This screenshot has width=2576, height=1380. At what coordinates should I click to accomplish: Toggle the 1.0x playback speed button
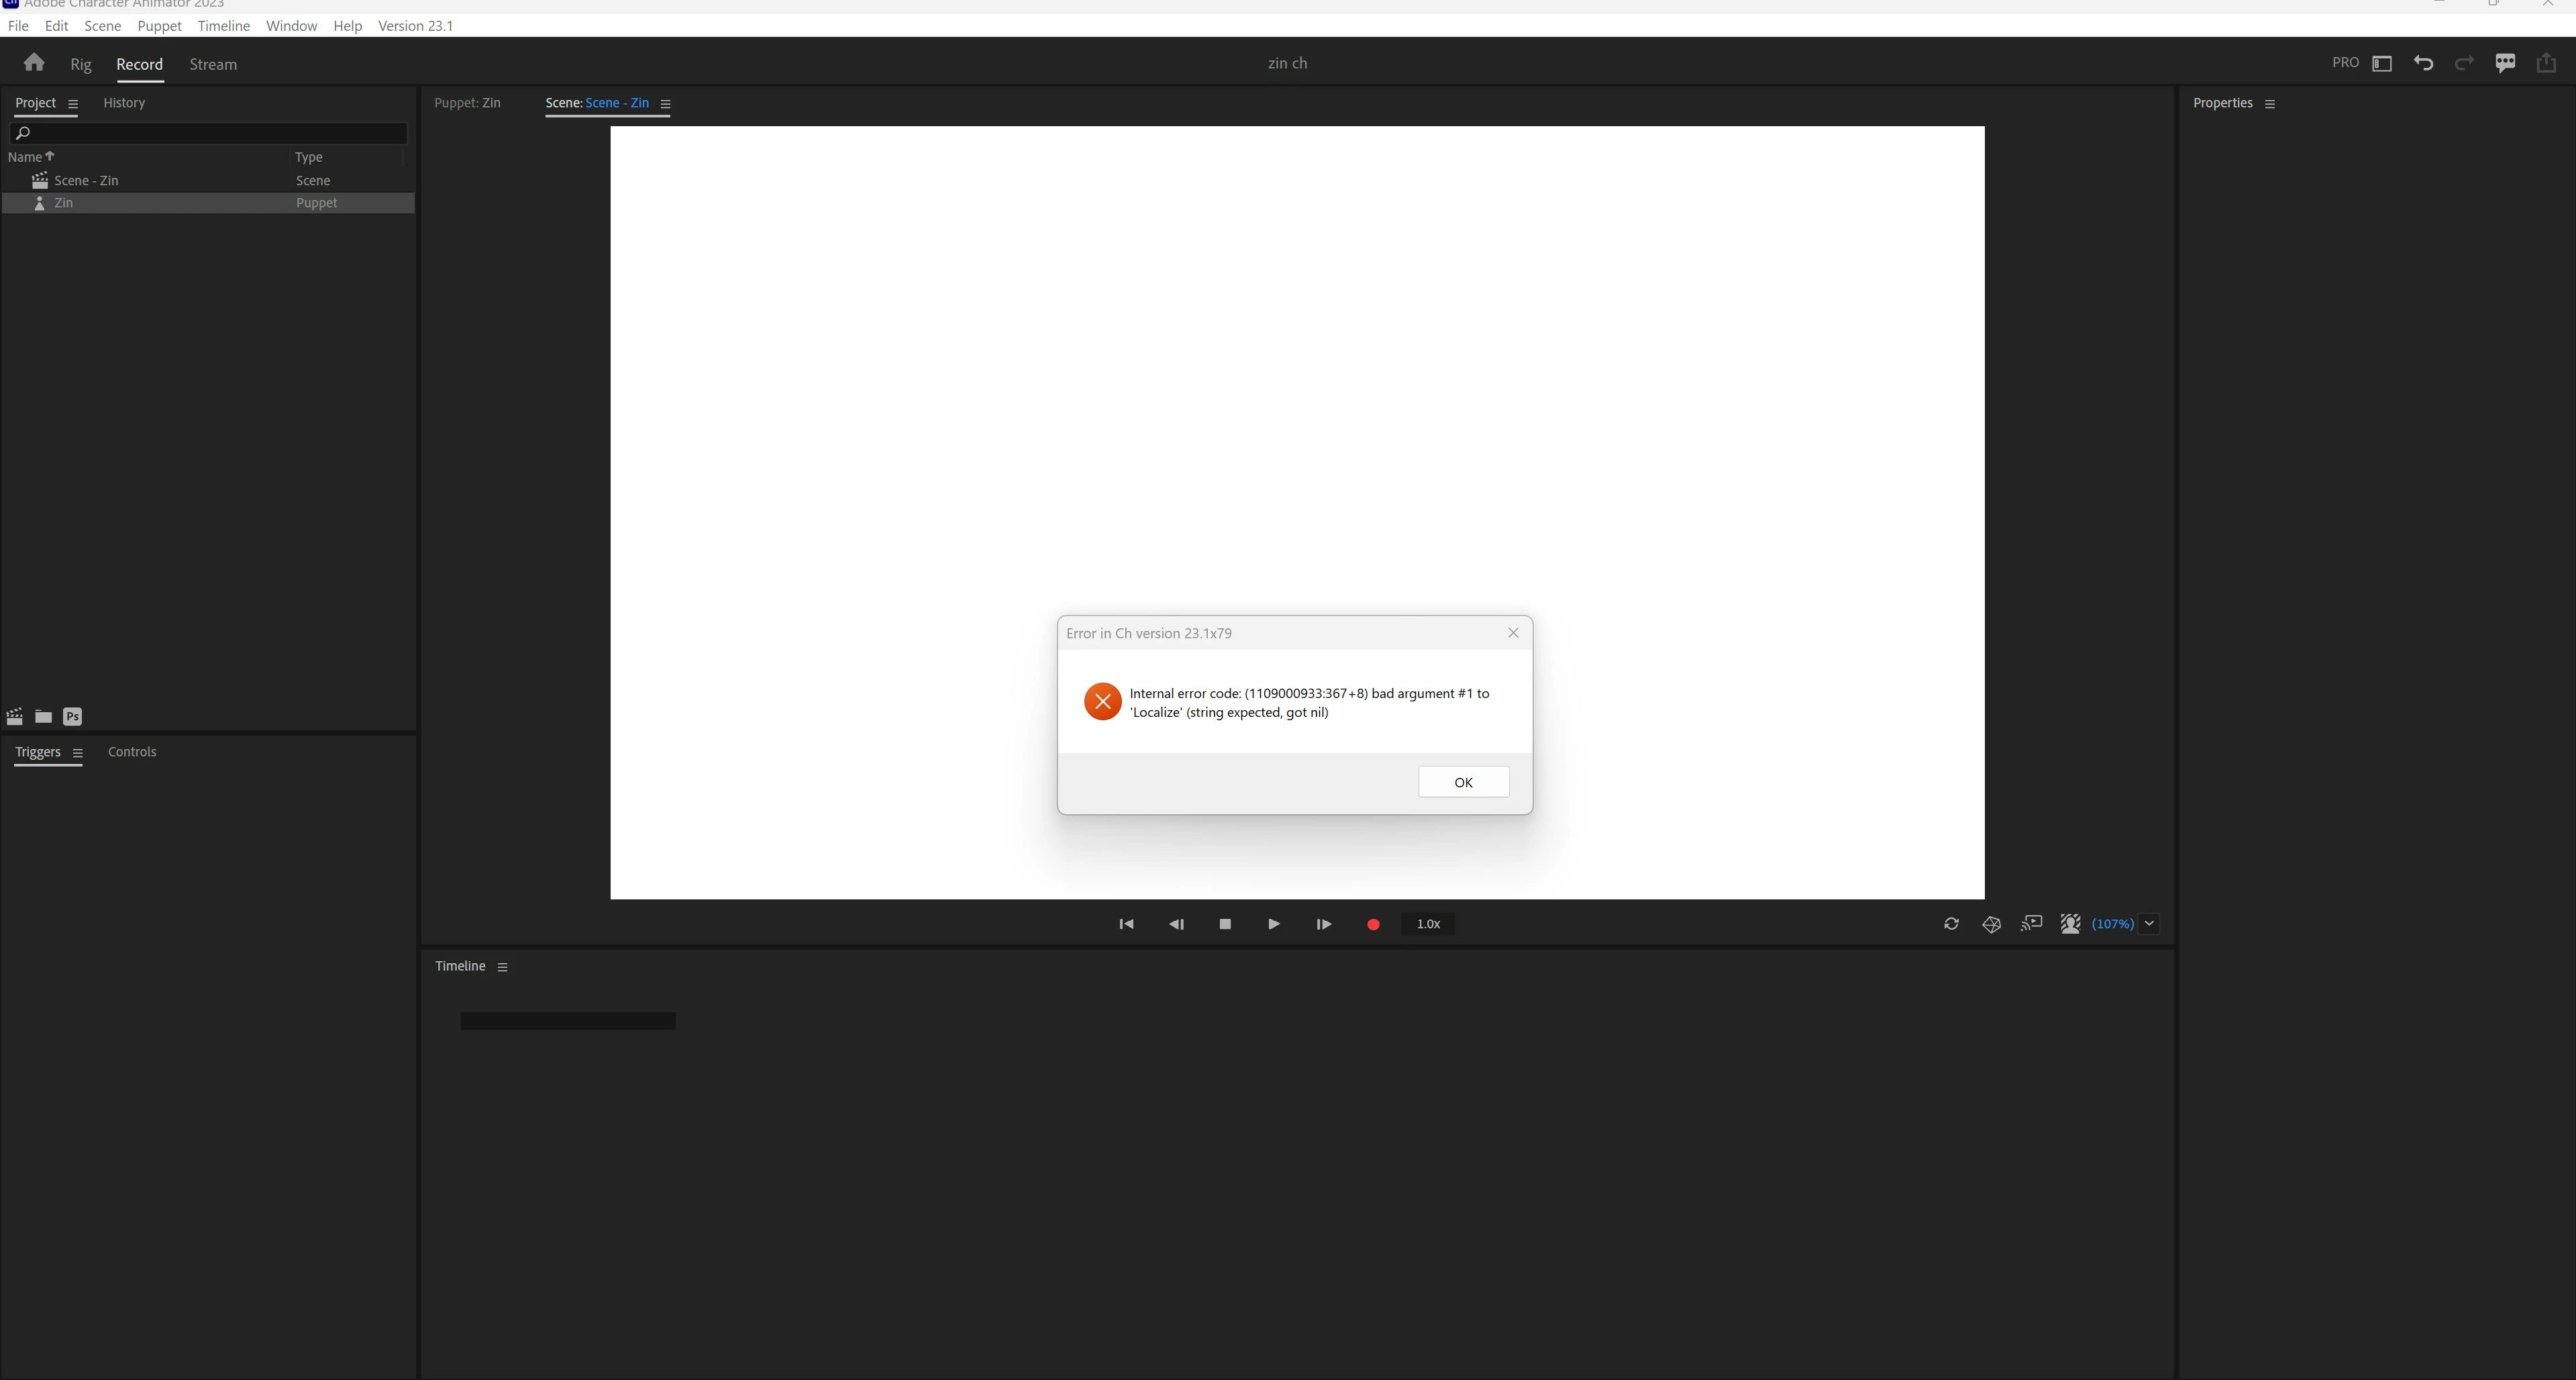1428,924
